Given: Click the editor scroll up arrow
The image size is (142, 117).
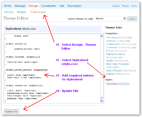Looking at the screenshot, I should coord(101,36).
